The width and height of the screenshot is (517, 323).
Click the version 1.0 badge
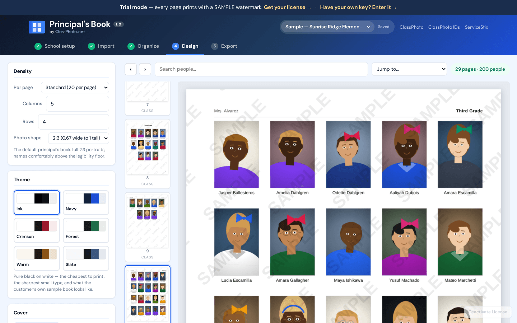click(118, 24)
